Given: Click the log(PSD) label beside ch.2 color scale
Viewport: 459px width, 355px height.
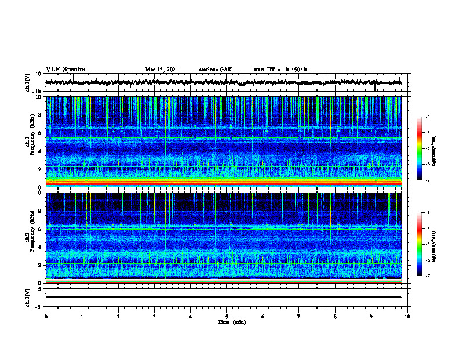Looking at the screenshot, I should pos(435,247).
